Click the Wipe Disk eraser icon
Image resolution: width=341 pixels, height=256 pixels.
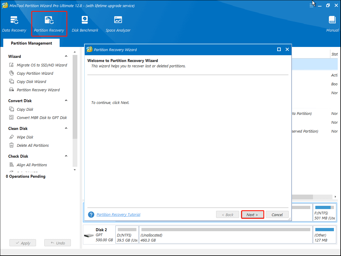pos(11,137)
